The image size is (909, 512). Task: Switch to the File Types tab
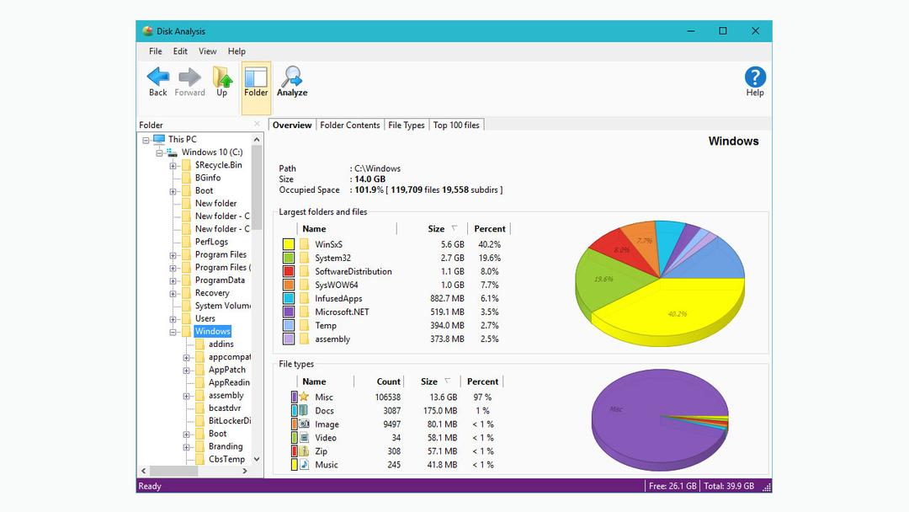pyautogui.click(x=406, y=125)
